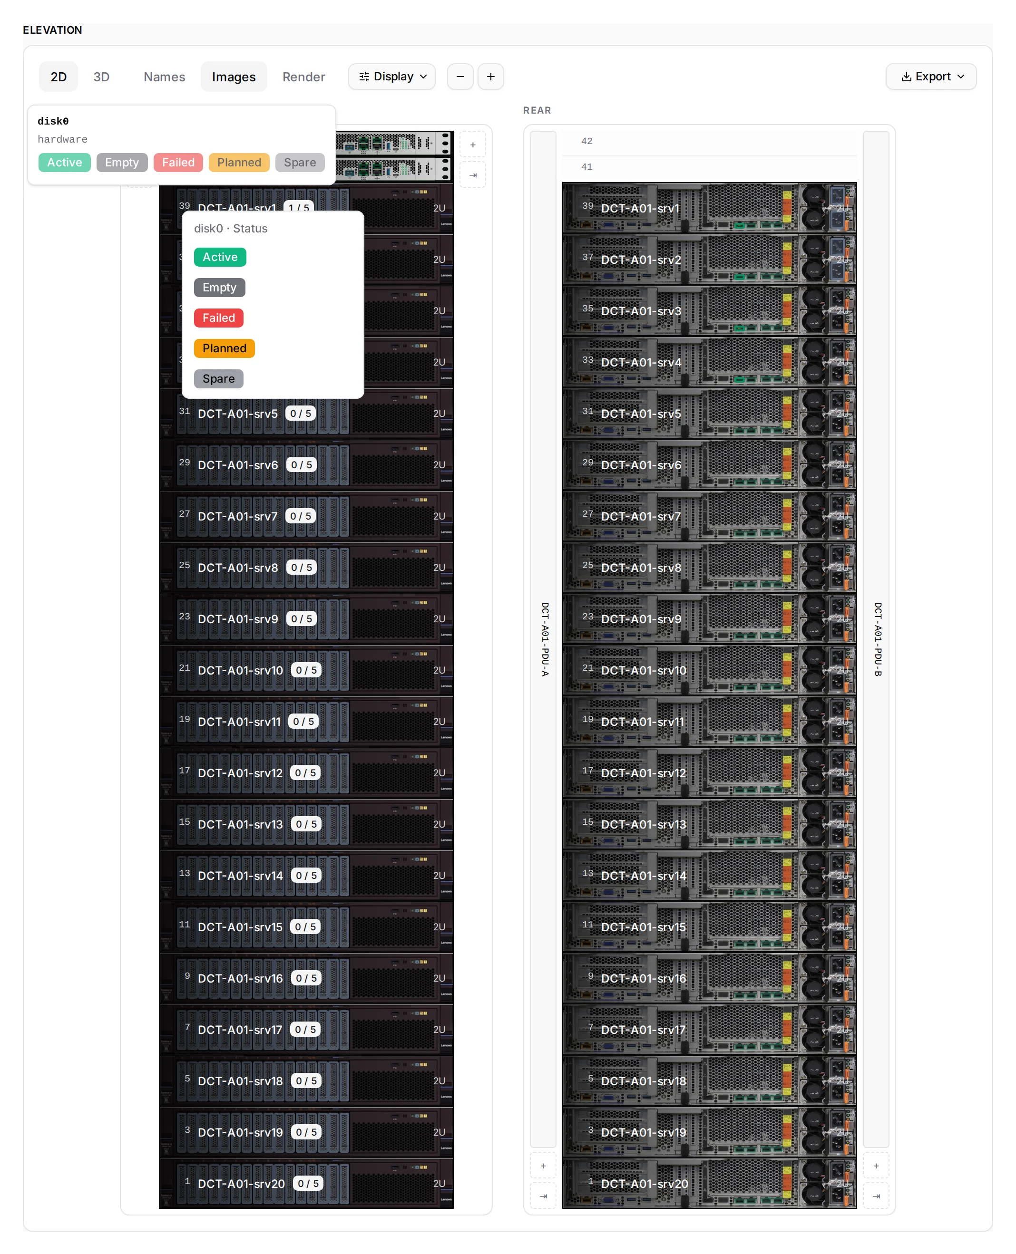Screen dimensions: 1016x1254
Task: Select DCT-A01-srv19 in the rear rack
Action: (x=709, y=1132)
